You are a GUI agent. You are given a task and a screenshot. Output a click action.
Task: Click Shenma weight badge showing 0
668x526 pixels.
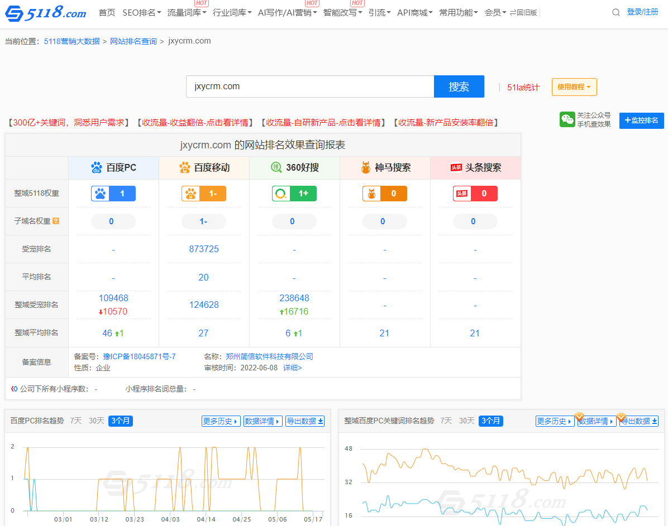tap(385, 194)
